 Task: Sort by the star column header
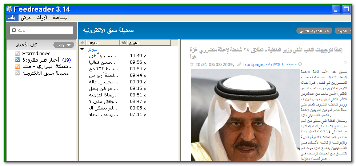[82, 42]
